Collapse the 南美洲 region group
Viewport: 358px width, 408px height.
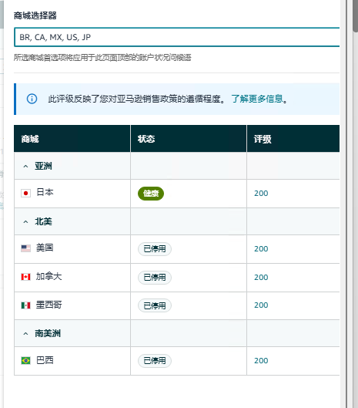click(x=25, y=334)
